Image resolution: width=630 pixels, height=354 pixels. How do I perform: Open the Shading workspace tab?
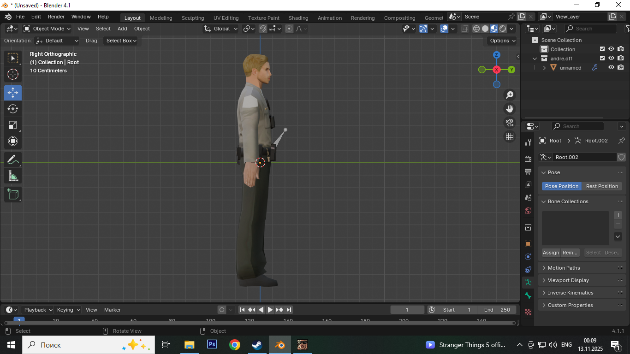(x=298, y=18)
